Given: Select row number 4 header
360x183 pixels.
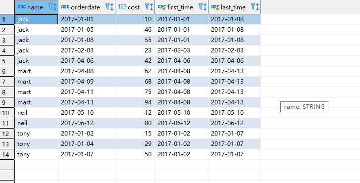Looking at the screenshot, I should [7, 50].
